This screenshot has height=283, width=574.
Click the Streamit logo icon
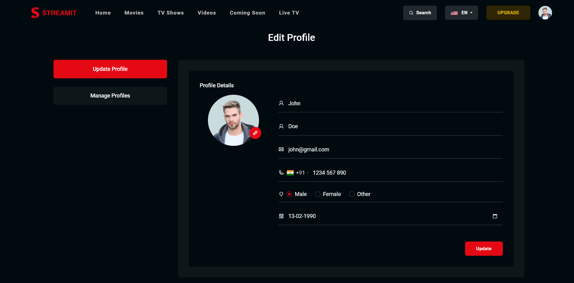tap(35, 13)
